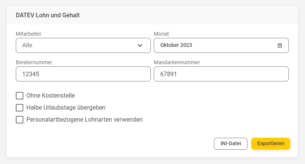Image resolution: width=305 pixels, height=164 pixels.
Task: Tick the Halbe Urlaubstage übergeben checkbox
Action: coord(20,108)
